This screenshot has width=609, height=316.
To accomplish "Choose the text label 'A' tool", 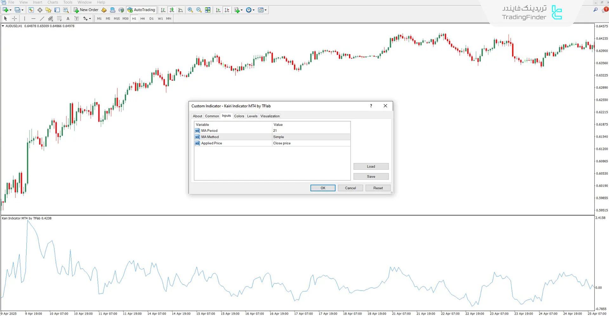I will 68,19.
